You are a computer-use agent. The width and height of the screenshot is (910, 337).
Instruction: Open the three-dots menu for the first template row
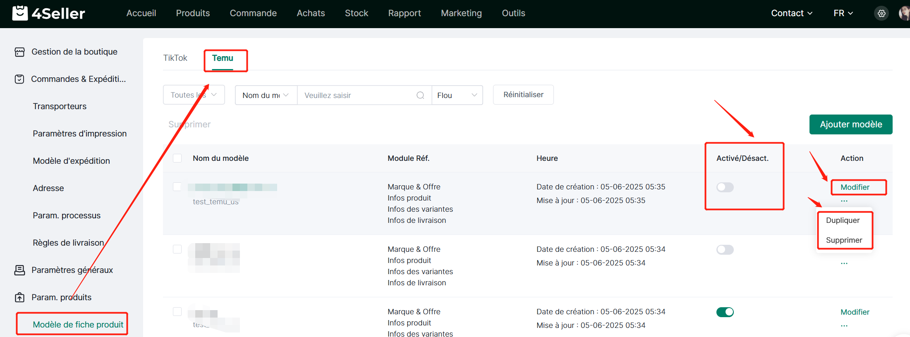[844, 201]
